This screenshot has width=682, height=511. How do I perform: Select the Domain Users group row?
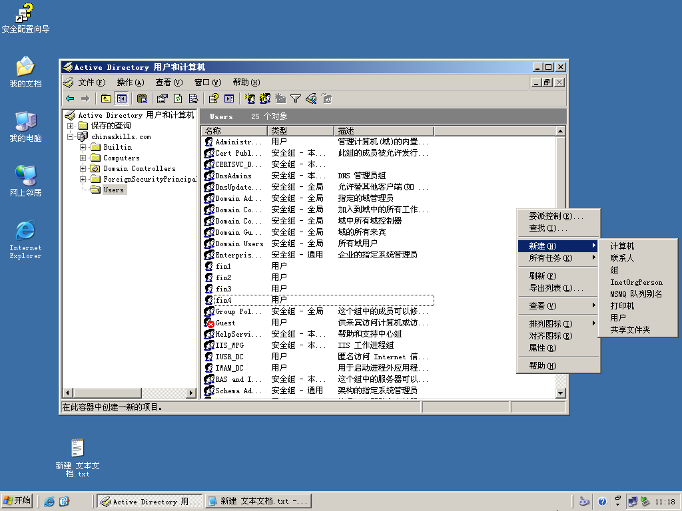coord(318,244)
